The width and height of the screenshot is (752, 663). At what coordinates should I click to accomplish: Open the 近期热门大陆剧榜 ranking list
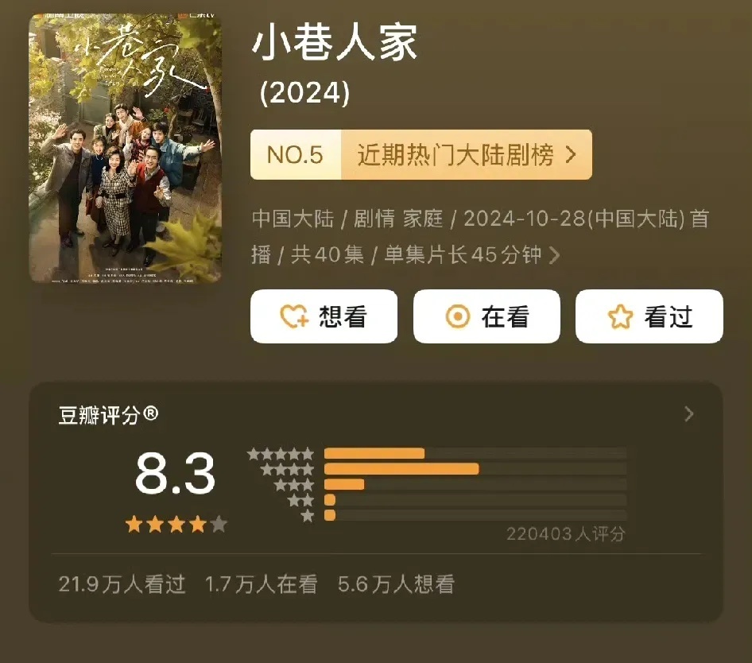pyautogui.click(x=466, y=154)
